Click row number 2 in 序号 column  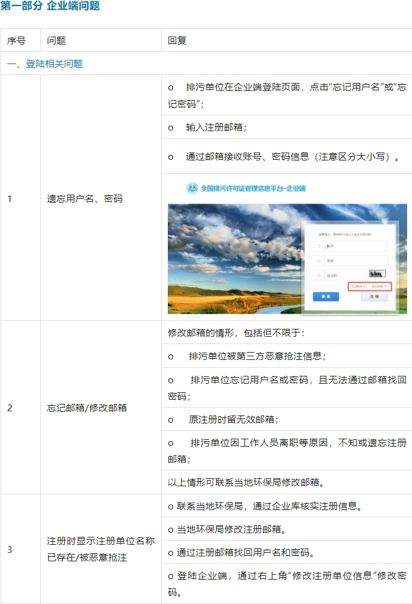(10, 408)
